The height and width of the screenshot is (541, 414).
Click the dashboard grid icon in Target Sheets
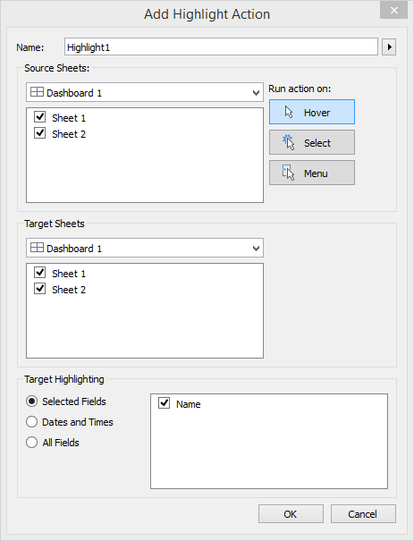coord(37,248)
